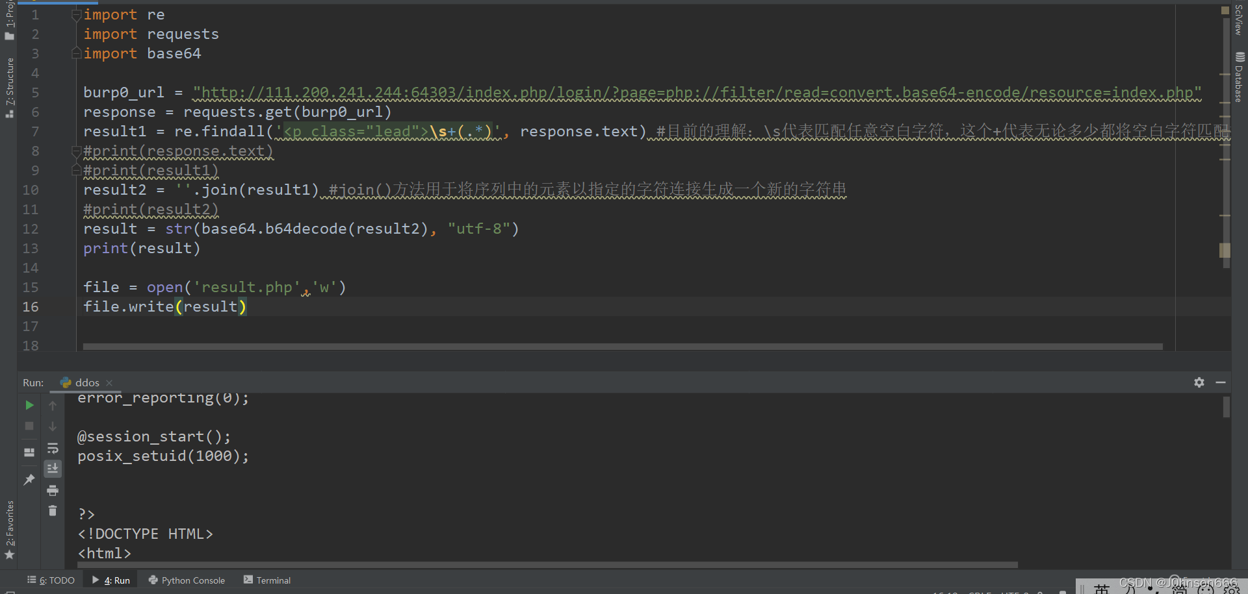
Task: Click 'print(result)' on line 13
Action: [x=142, y=249]
